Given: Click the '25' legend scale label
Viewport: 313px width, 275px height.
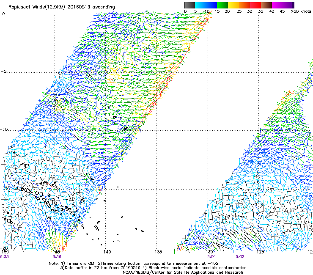Looking at the screenshot, I should [239, 11].
